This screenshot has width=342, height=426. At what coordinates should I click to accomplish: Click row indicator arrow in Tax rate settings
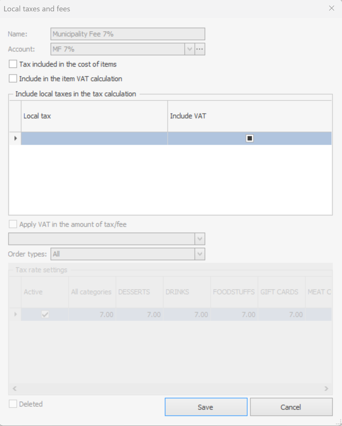pyautogui.click(x=15, y=314)
